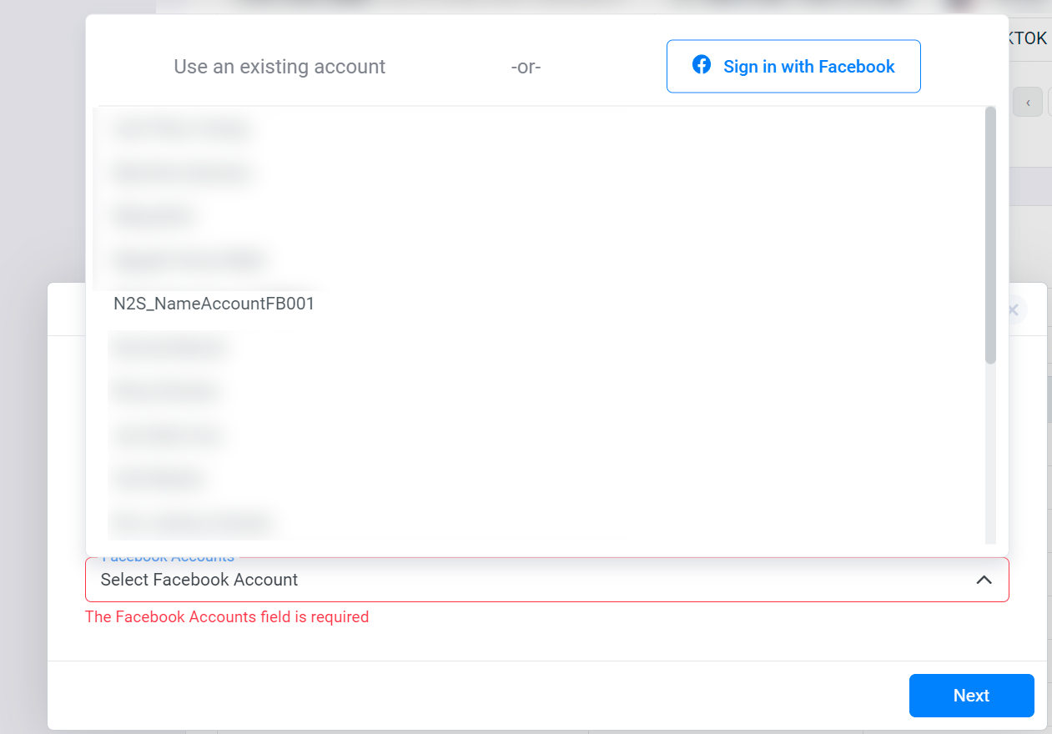Go to previous page using the left arrow
This screenshot has width=1052, height=734.
(x=1028, y=103)
